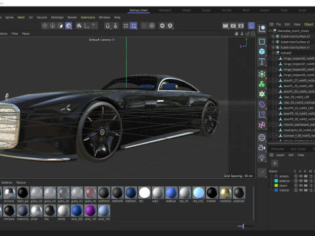This screenshot has width=315, height=236.
Task: Select the Null object tool in side palette
Action: 262,29
